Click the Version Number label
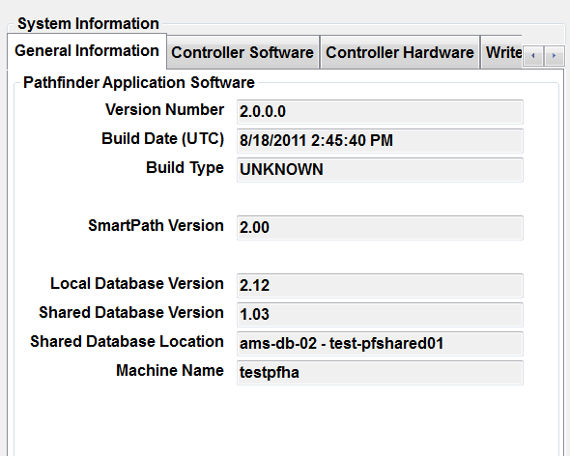Viewport: 570px width, 456px height. coord(164,109)
